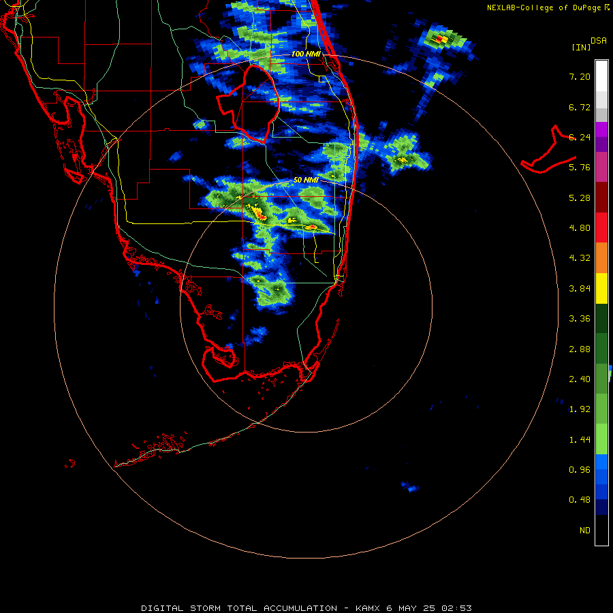
Task: Select the bright red legend swatch
Action: pos(601,228)
